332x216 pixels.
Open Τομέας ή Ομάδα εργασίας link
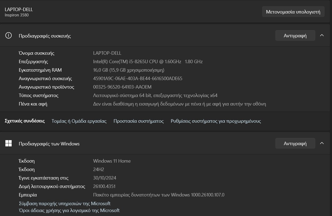pos(79,121)
